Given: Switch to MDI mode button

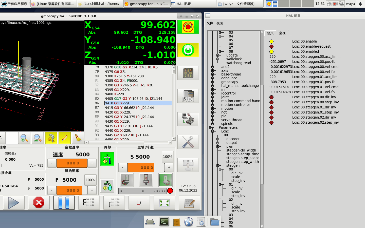Looking at the screenshot, I should [x=188, y=96].
